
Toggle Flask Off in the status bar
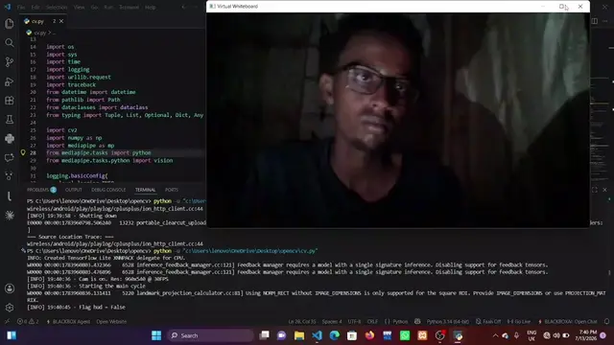(488, 322)
